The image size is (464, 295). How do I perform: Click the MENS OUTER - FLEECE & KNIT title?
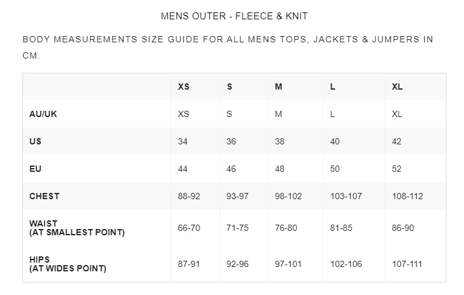pyautogui.click(x=234, y=16)
